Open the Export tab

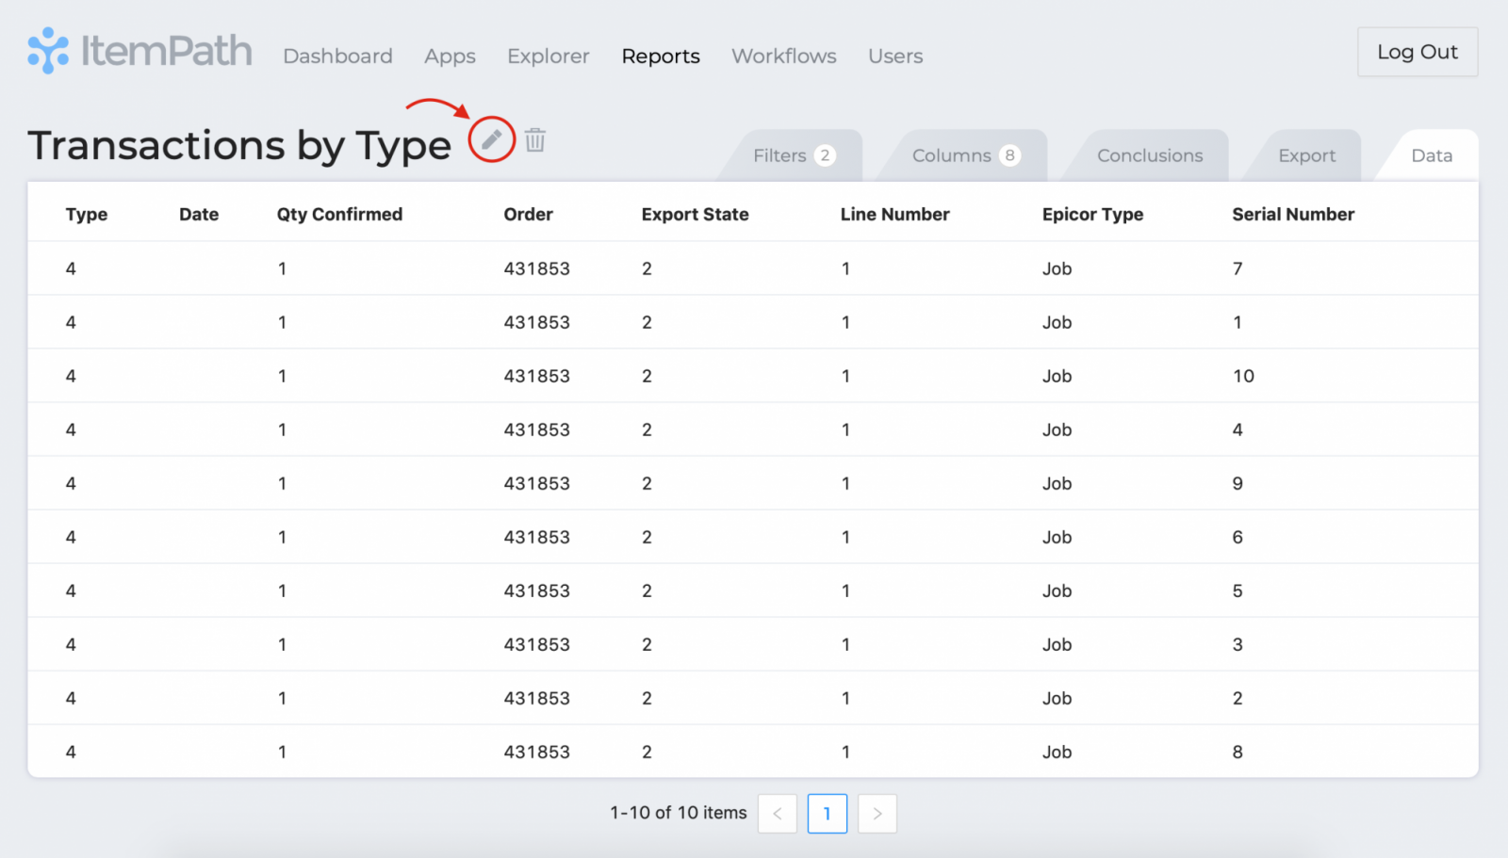1306,155
